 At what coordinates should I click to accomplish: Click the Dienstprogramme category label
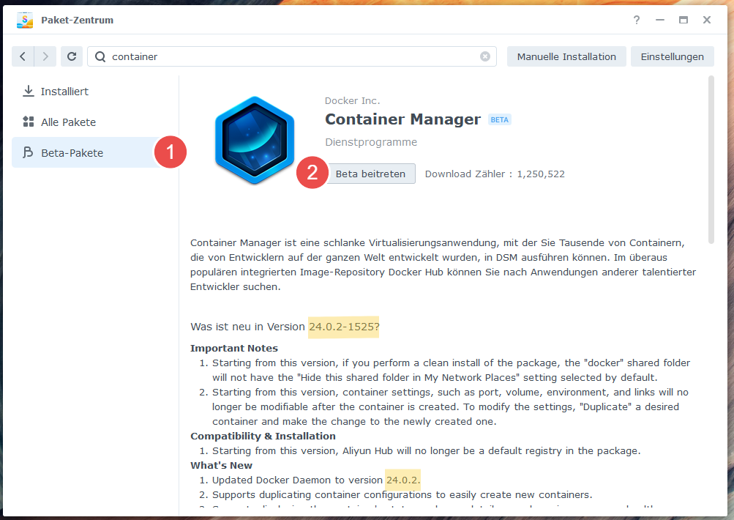(371, 142)
